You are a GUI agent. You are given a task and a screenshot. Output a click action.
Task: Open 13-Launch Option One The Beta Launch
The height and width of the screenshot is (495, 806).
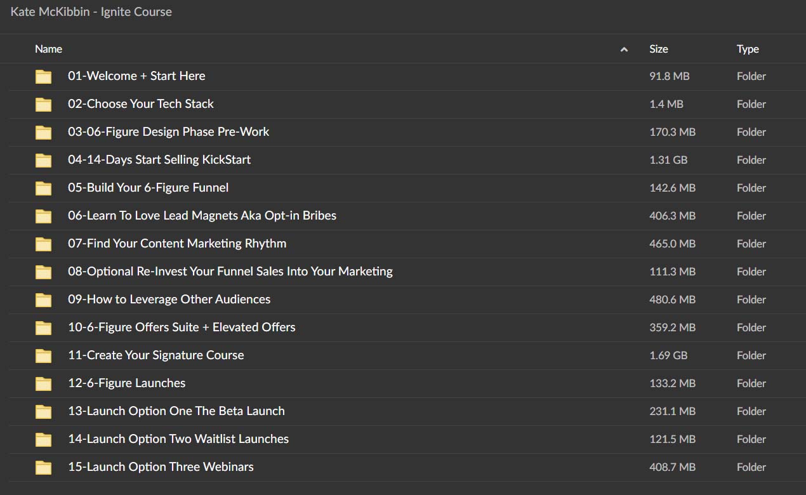pyautogui.click(x=176, y=411)
